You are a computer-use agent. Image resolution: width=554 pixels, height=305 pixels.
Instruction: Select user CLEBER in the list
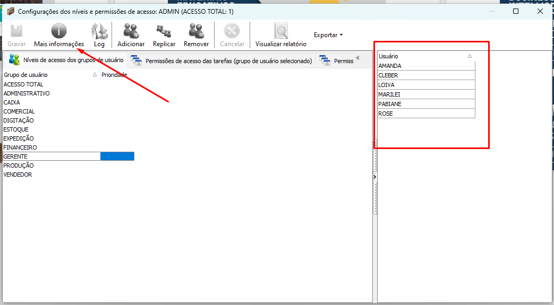tap(426, 75)
